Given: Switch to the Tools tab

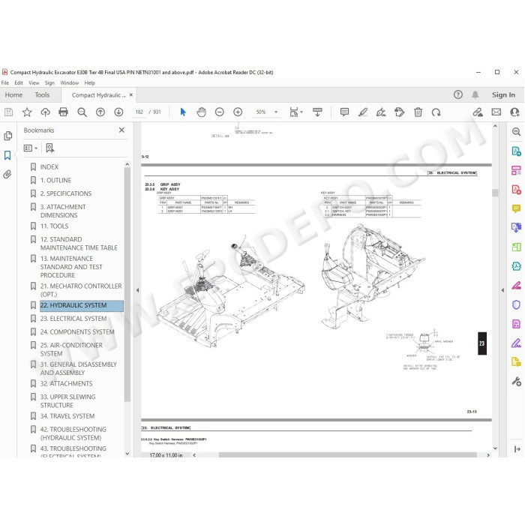Looking at the screenshot, I should tap(42, 95).
